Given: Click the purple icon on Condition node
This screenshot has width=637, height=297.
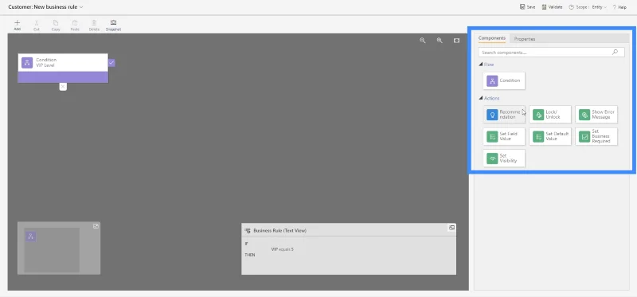Looking at the screenshot, I should 27,63.
